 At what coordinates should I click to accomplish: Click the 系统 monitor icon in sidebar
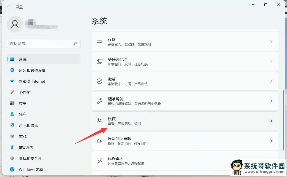pos(12,59)
